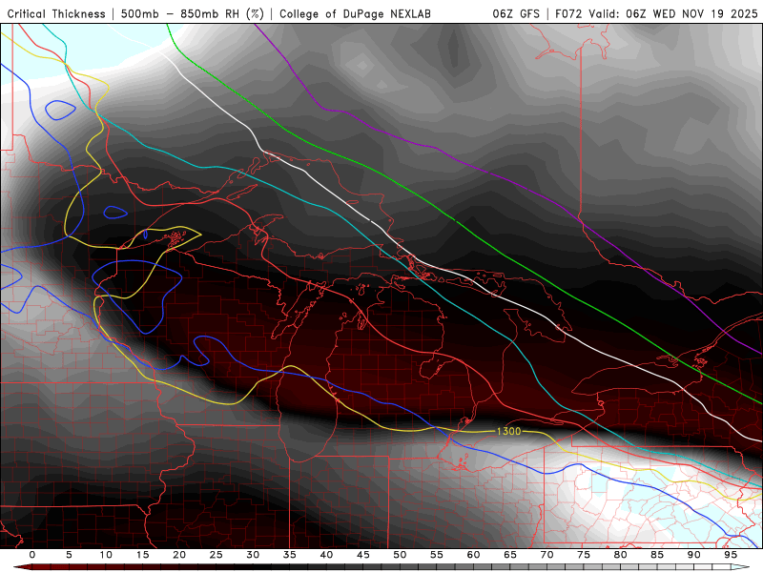The height and width of the screenshot is (572, 763).
Task: Click the "Critical Thickness" title text
Action: 56,14
